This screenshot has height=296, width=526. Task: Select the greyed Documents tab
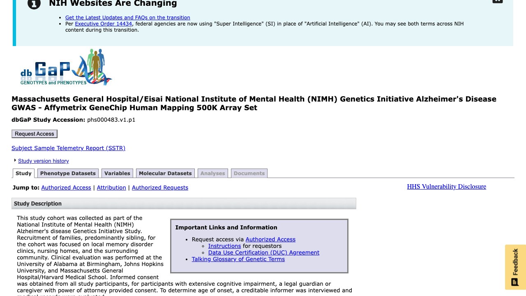coord(249,173)
